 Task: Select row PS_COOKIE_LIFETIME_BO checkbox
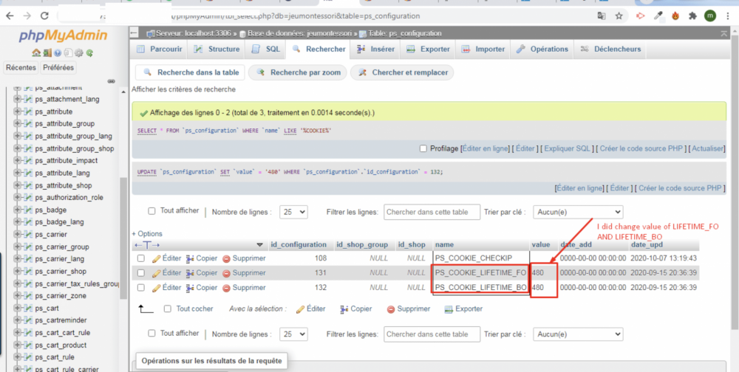[x=141, y=287]
